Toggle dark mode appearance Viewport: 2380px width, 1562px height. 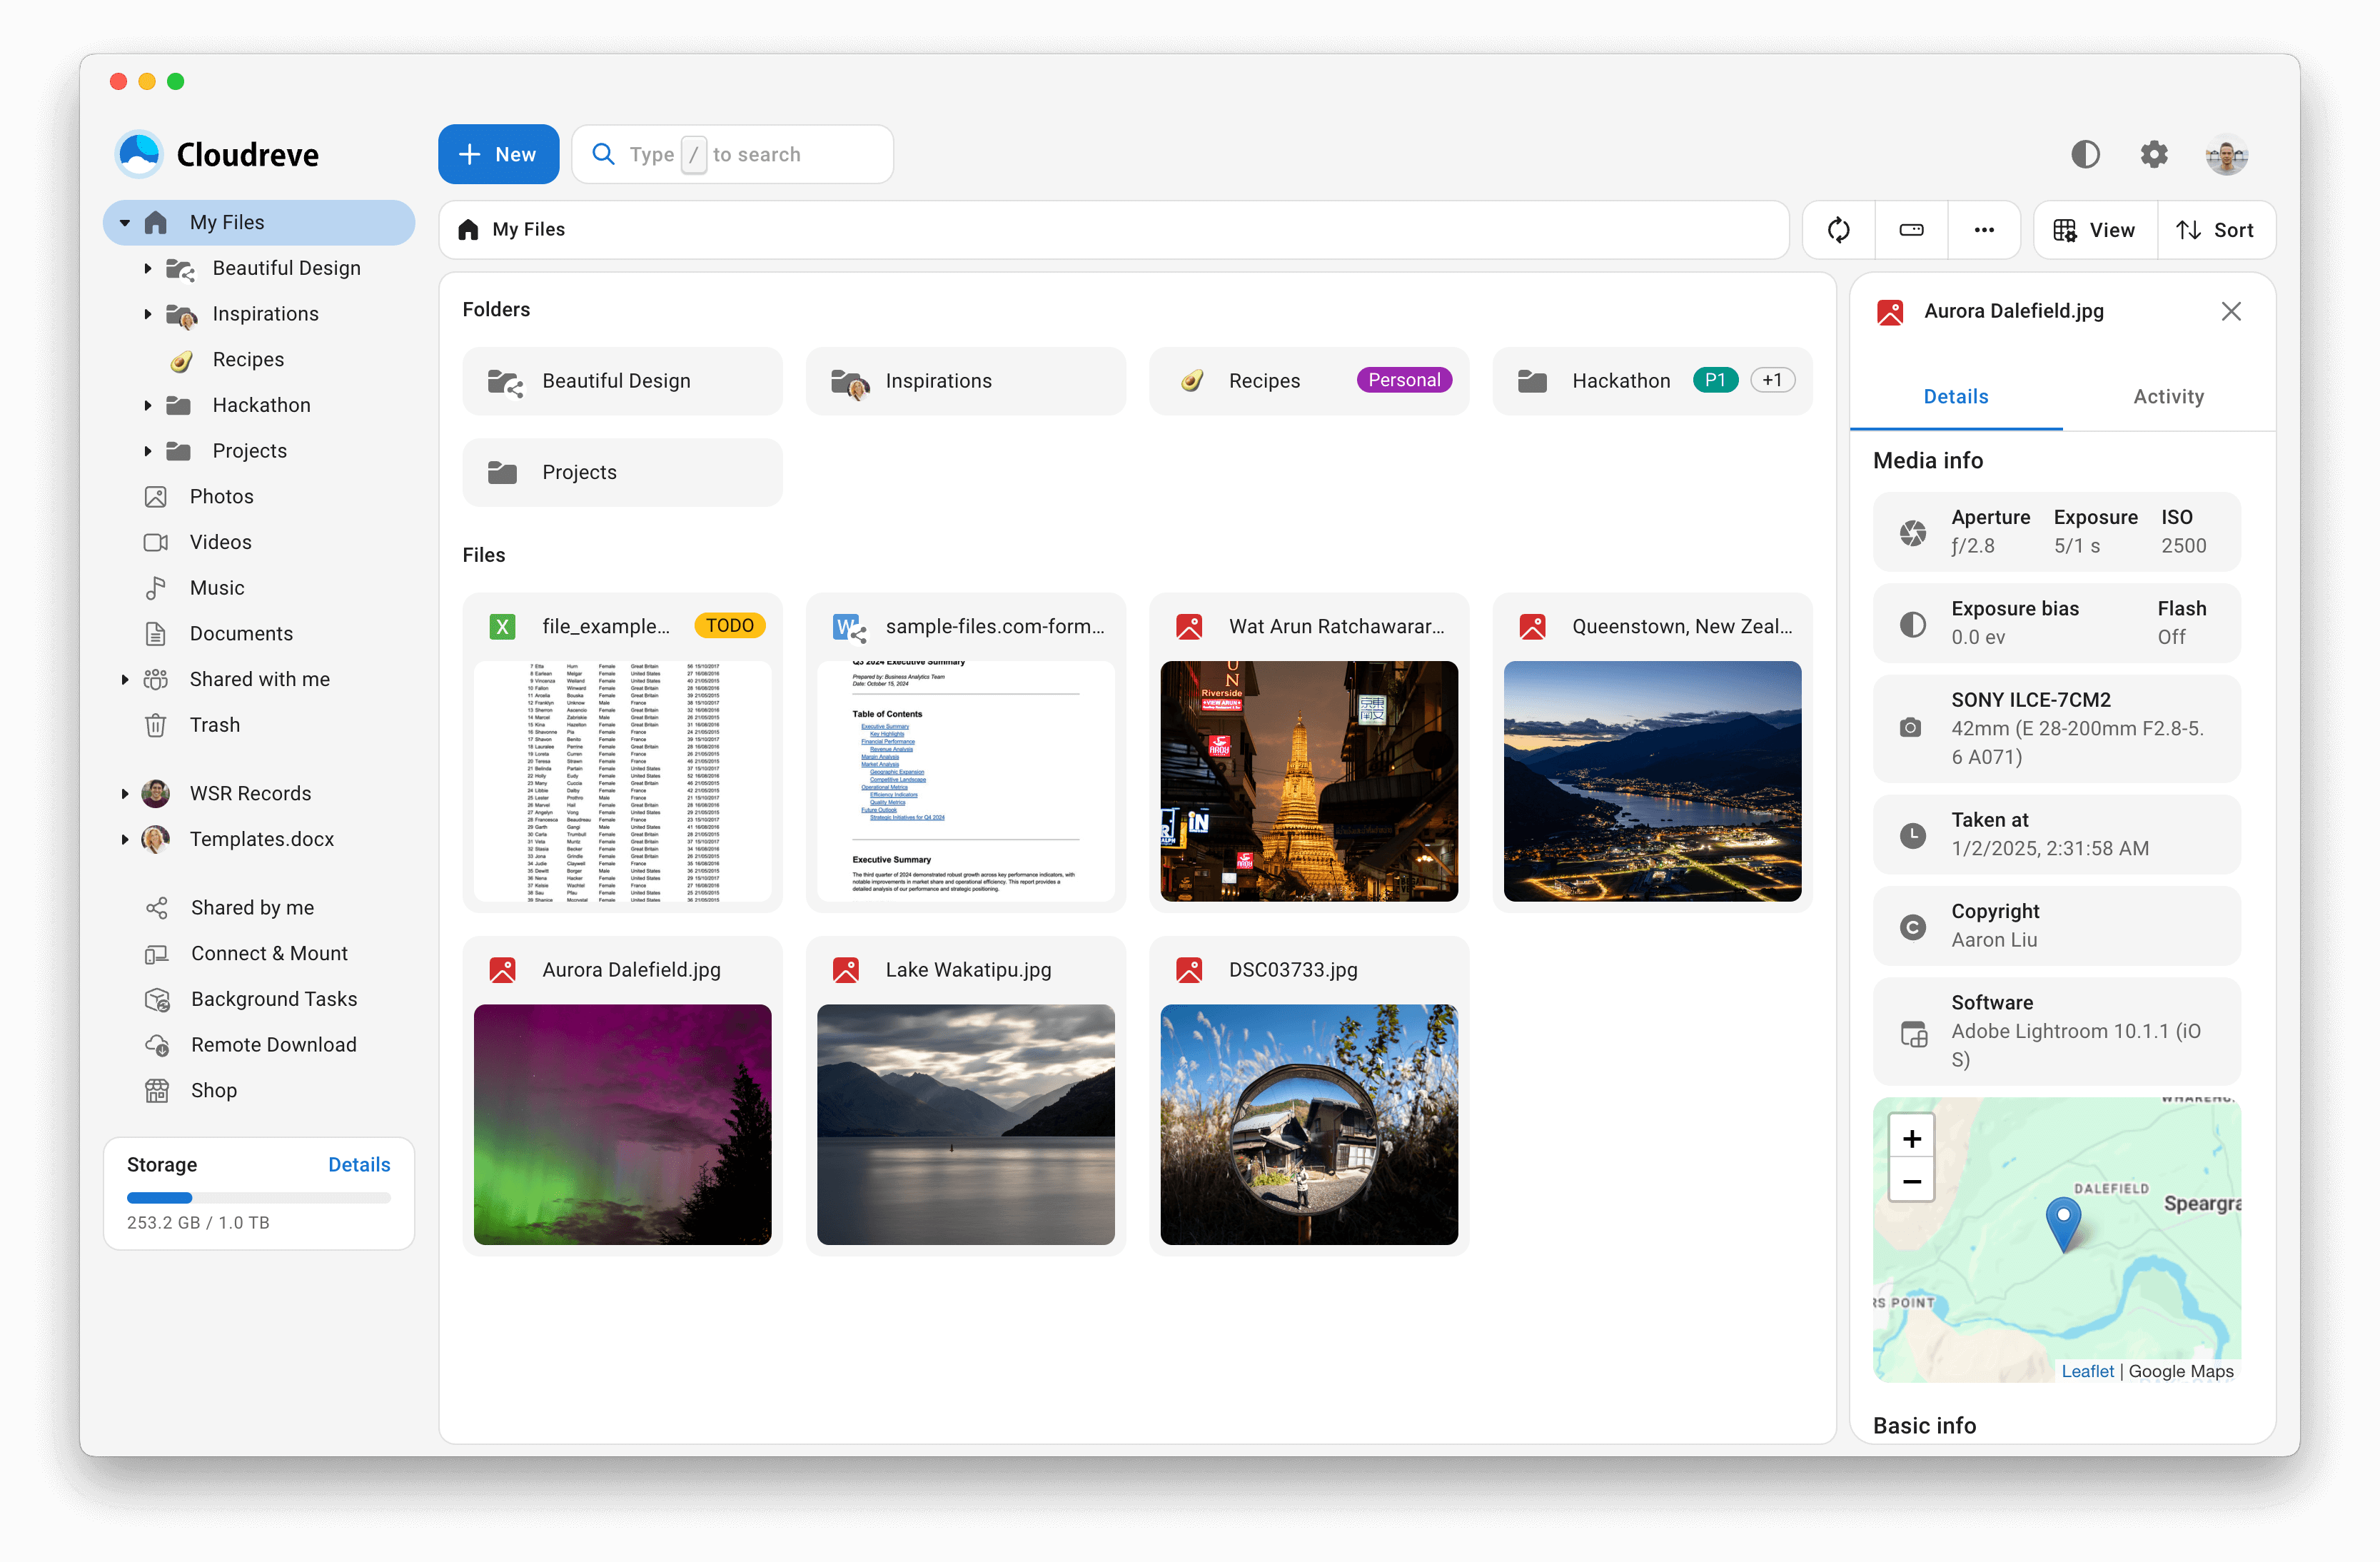point(2086,153)
